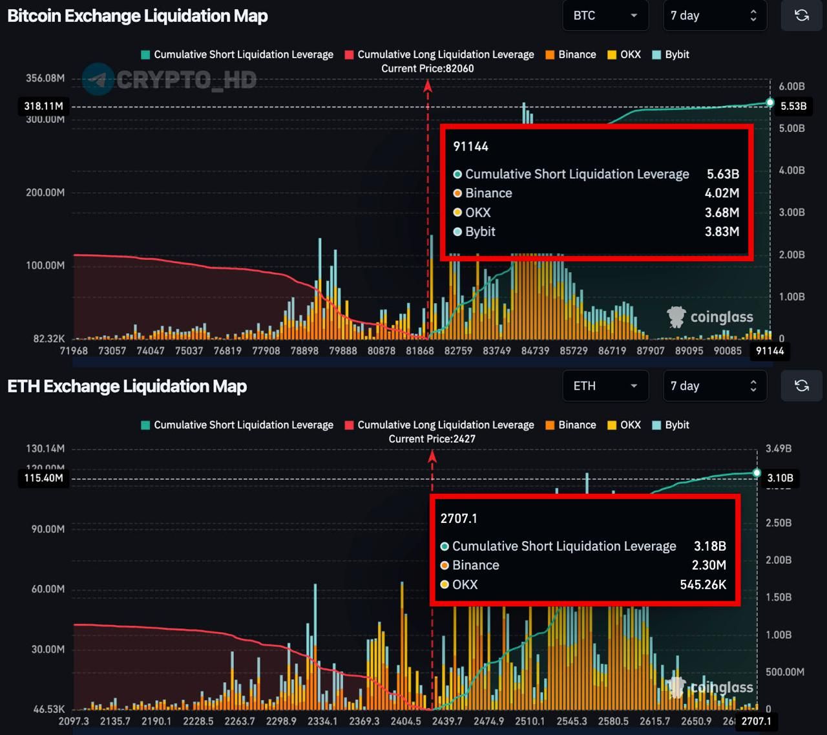This screenshot has height=735, width=827.
Task: Click the 'Bitcoin Exchange Liquidation Map' title
Action: 138,16
